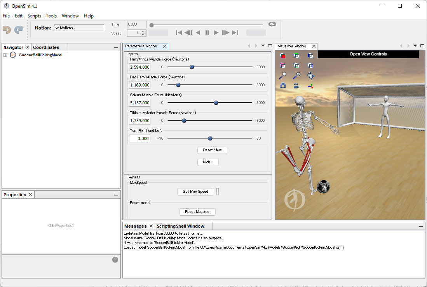Click the refit scene to window icon
The width and height of the screenshot is (427, 287).
pyautogui.click(x=310, y=75)
